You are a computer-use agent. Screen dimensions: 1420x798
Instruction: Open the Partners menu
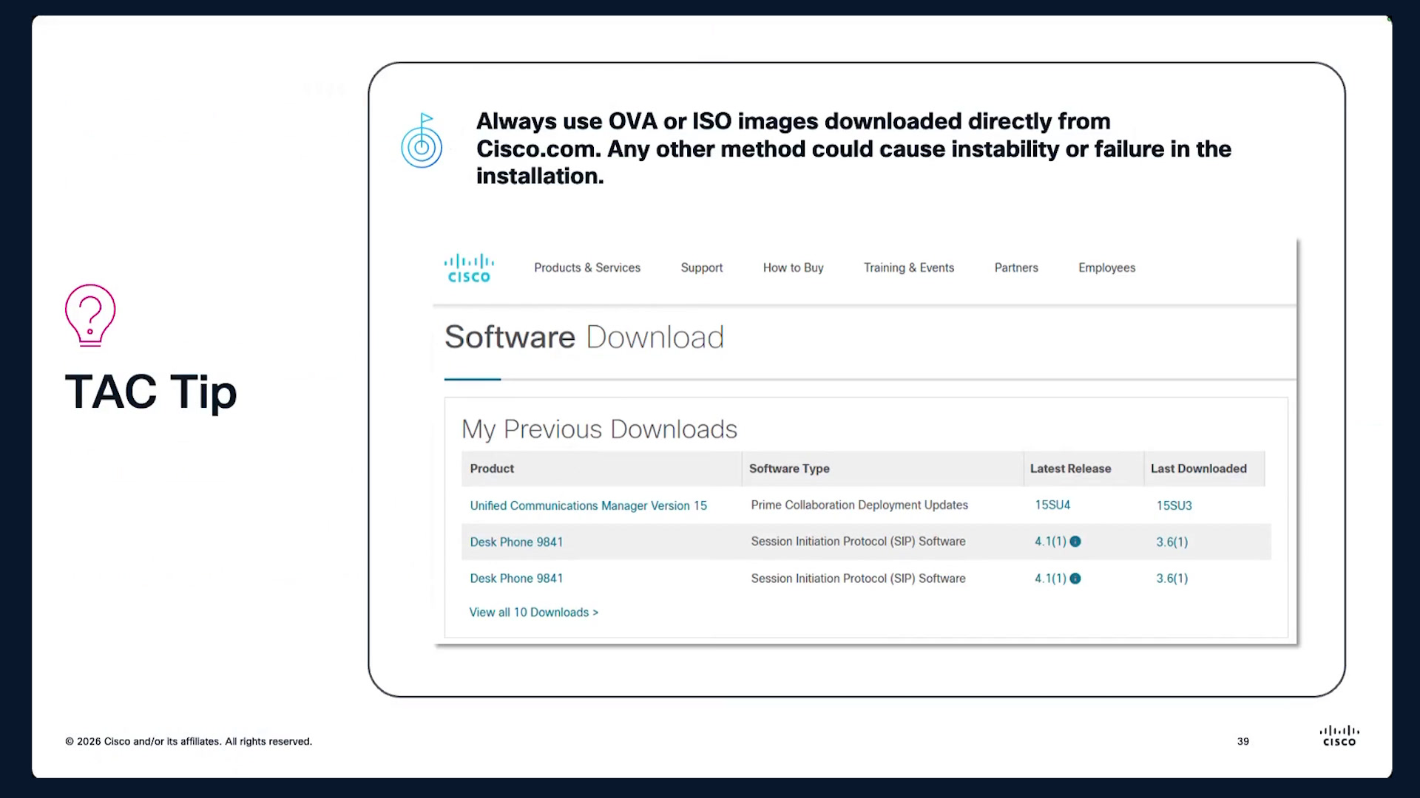point(1016,267)
